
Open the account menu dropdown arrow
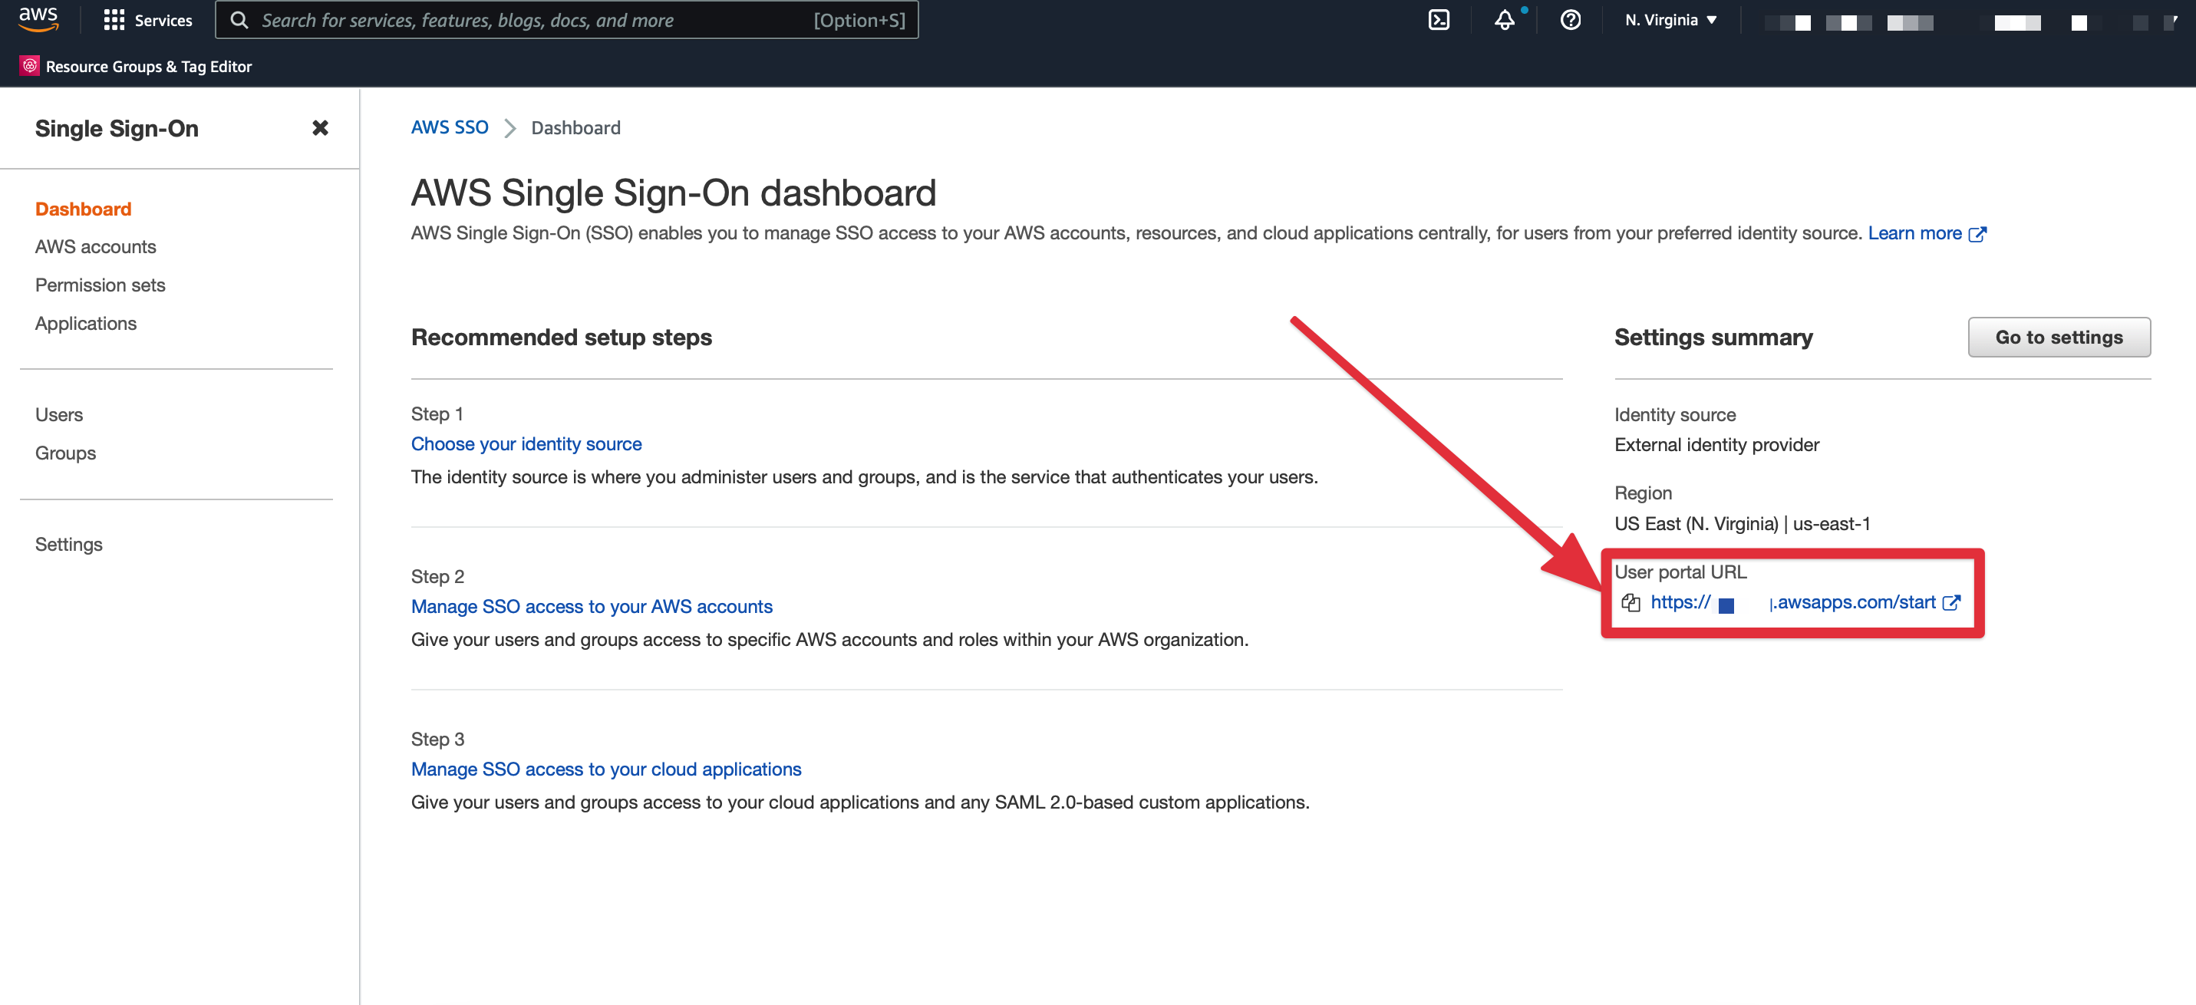click(2175, 21)
